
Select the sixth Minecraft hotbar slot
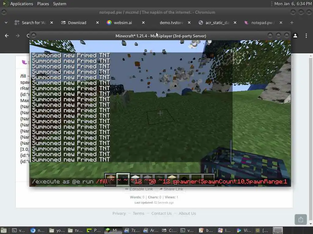pyautogui.click(x=172, y=180)
